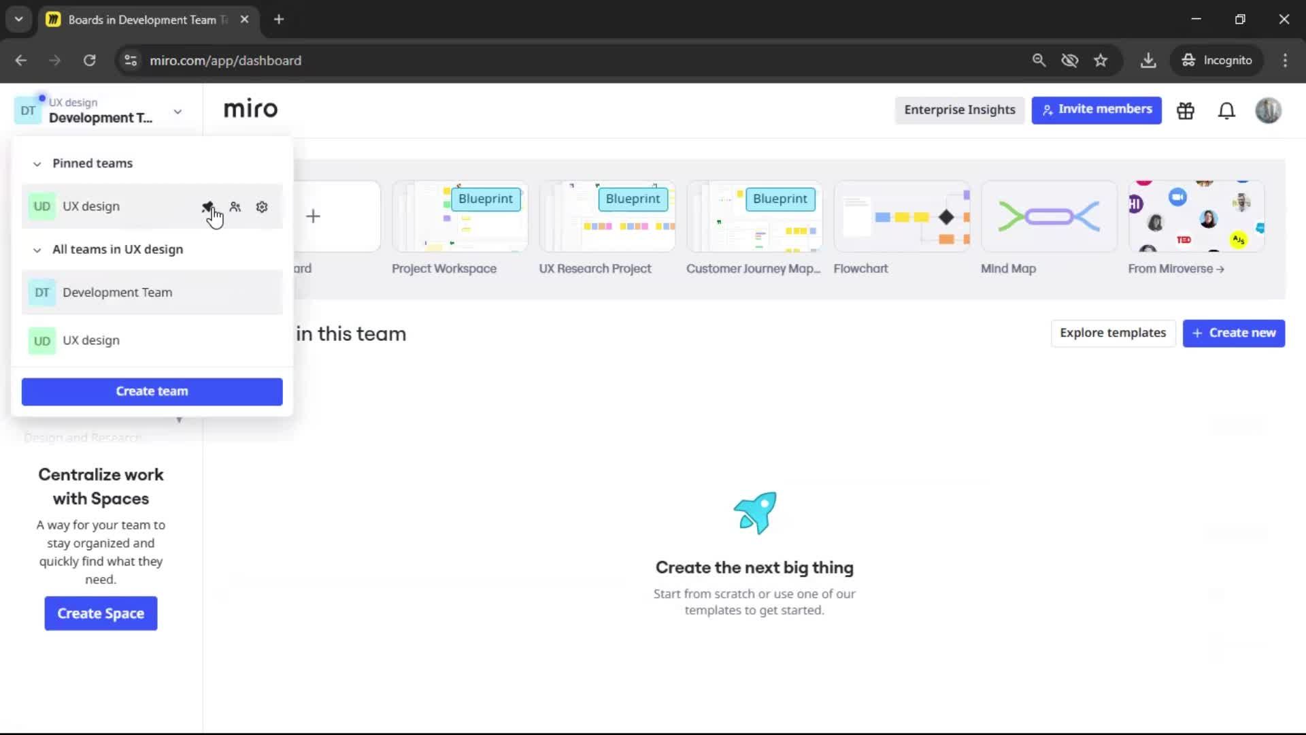
Task: Open user profile avatar
Action: pos(1269,110)
